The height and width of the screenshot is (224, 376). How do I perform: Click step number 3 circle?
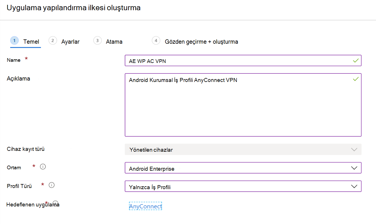click(97, 41)
